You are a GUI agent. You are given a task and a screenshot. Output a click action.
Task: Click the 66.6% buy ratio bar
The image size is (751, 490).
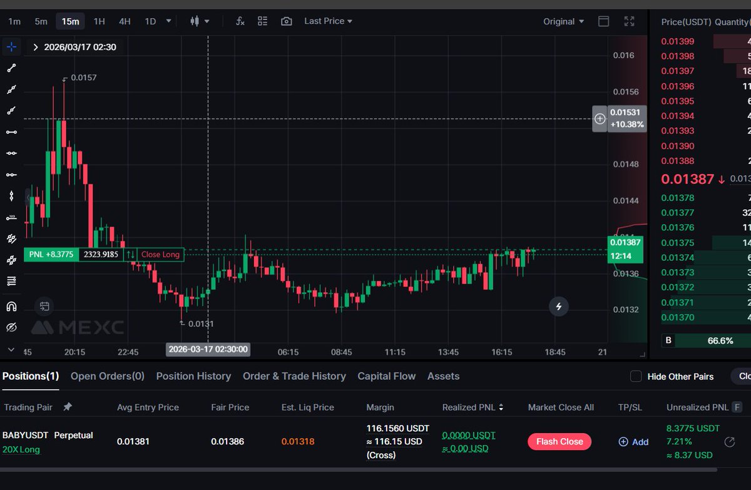pyautogui.click(x=712, y=341)
